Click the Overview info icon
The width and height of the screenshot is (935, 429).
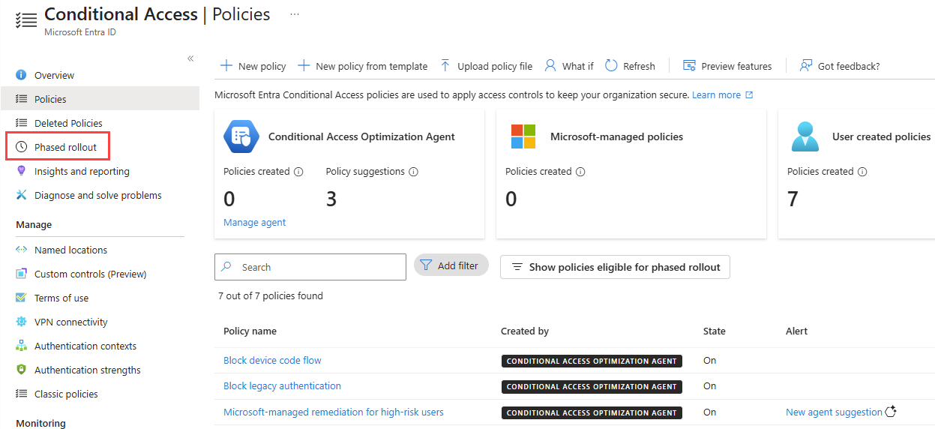click(21, 75)
